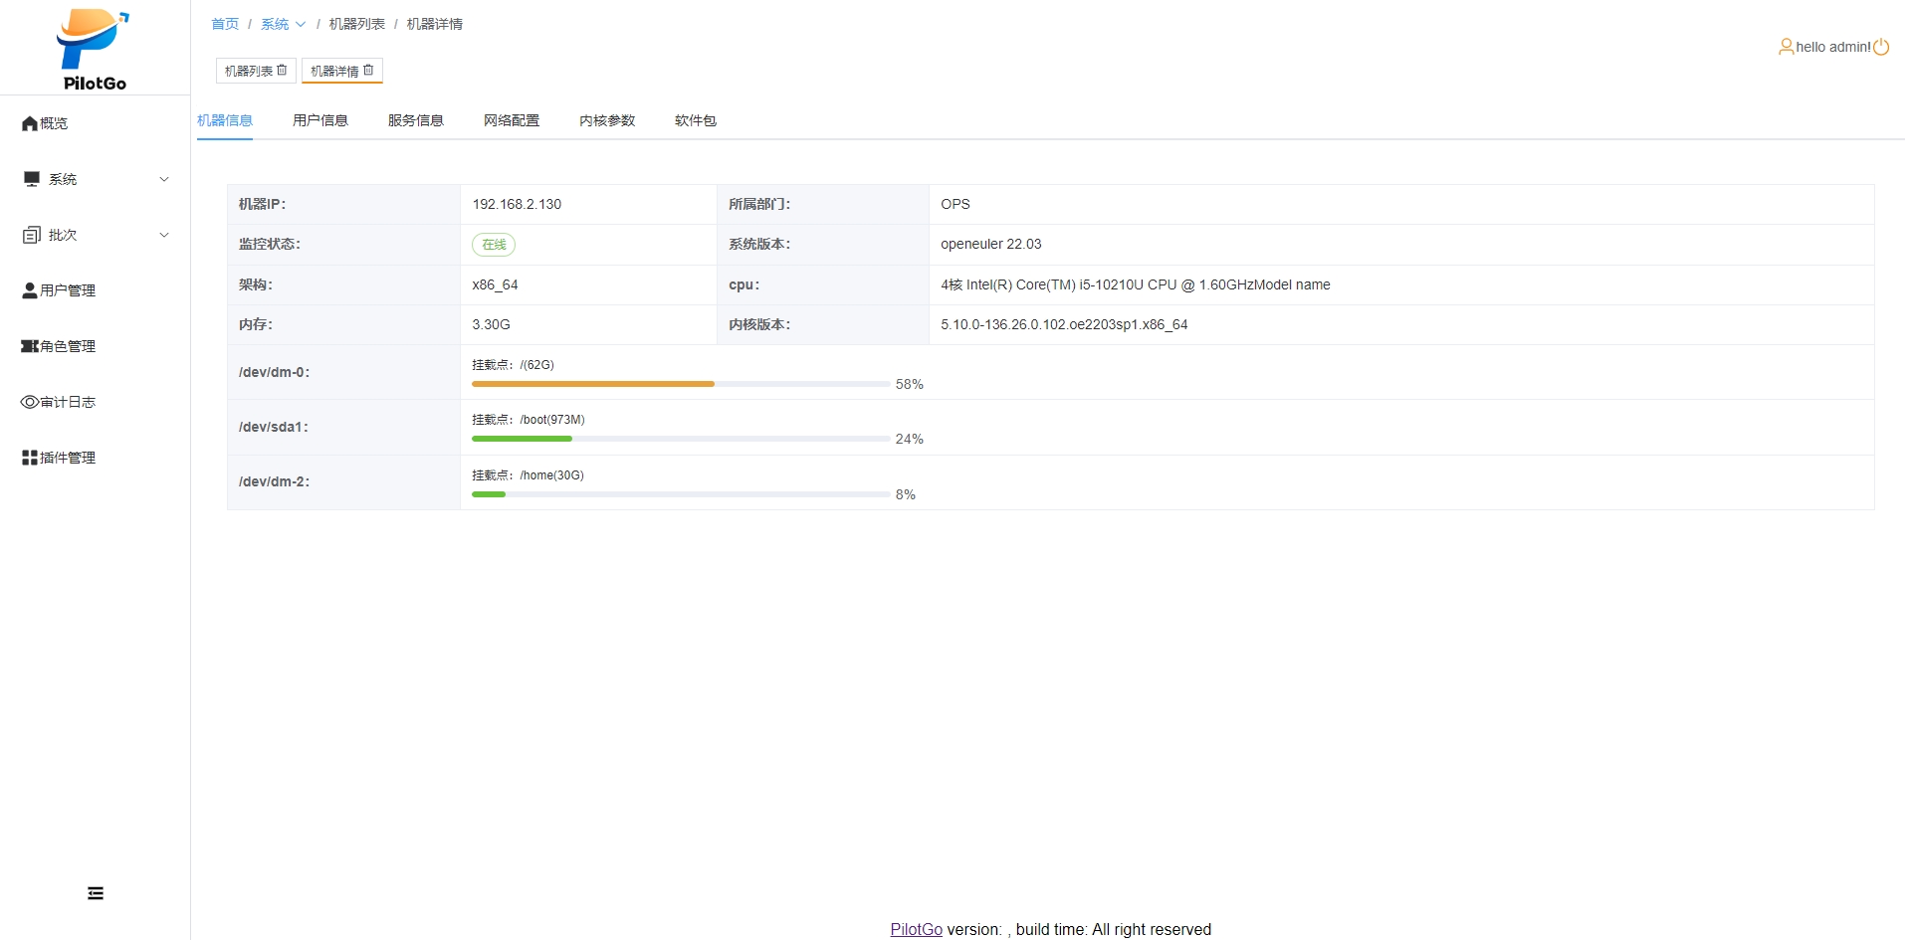Open 插件管理 grid icon
Screen dimensions: 1911x940
[x=30, y=458]
